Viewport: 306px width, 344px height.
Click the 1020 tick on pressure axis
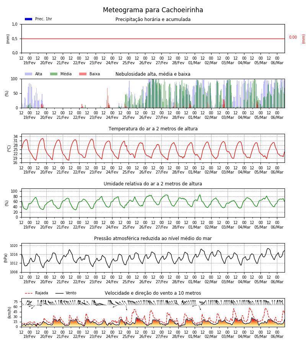point(14,246)
